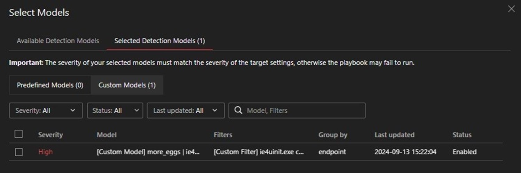The height and width of the screenshot is (173, 521).
Task: Tick the more_eggs custom model checkbox
Action: pos(19,152)
